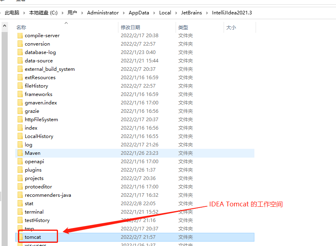Click date 2022/2/7 20:36 of projects
The image size is (336, 246).
tap(138, 178)
